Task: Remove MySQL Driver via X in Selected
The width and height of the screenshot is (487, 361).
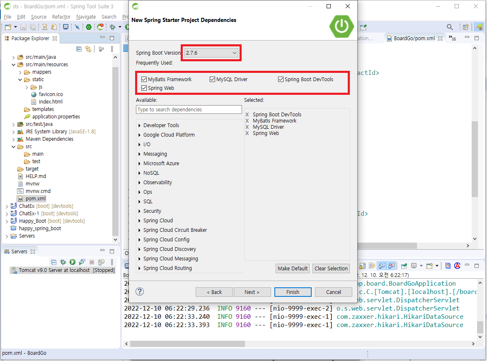Action: point(247,127)
